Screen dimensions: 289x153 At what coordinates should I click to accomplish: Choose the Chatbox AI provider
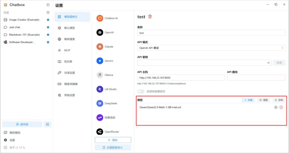[x=113, y=18]
